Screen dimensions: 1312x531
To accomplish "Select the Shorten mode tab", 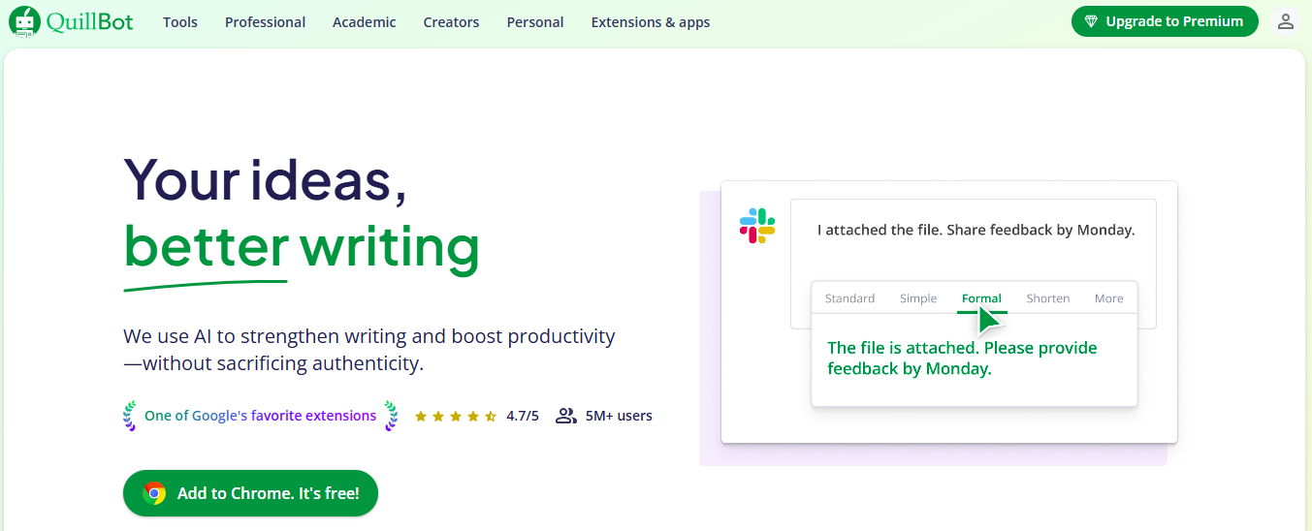I will pos(1047,298).
